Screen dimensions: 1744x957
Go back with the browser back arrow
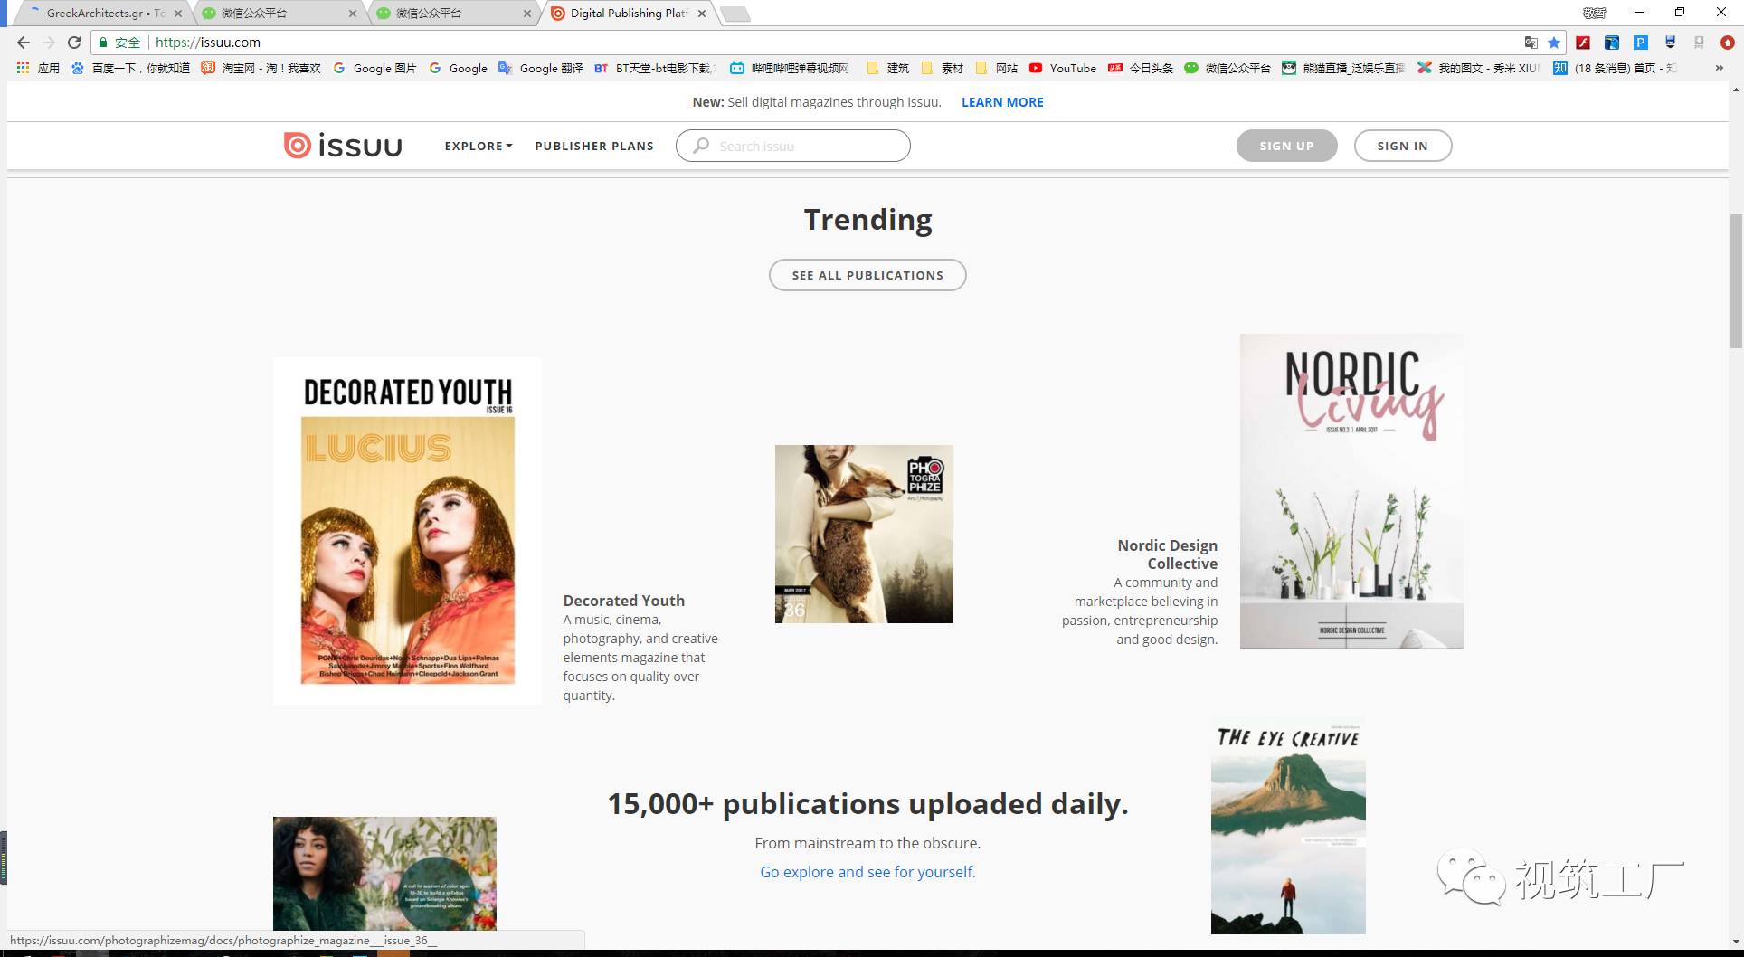click(24, 43)
